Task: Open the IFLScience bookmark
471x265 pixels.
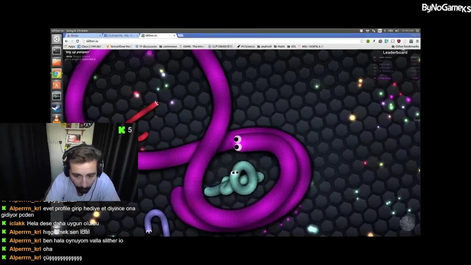Action: (x=246, y=46)
